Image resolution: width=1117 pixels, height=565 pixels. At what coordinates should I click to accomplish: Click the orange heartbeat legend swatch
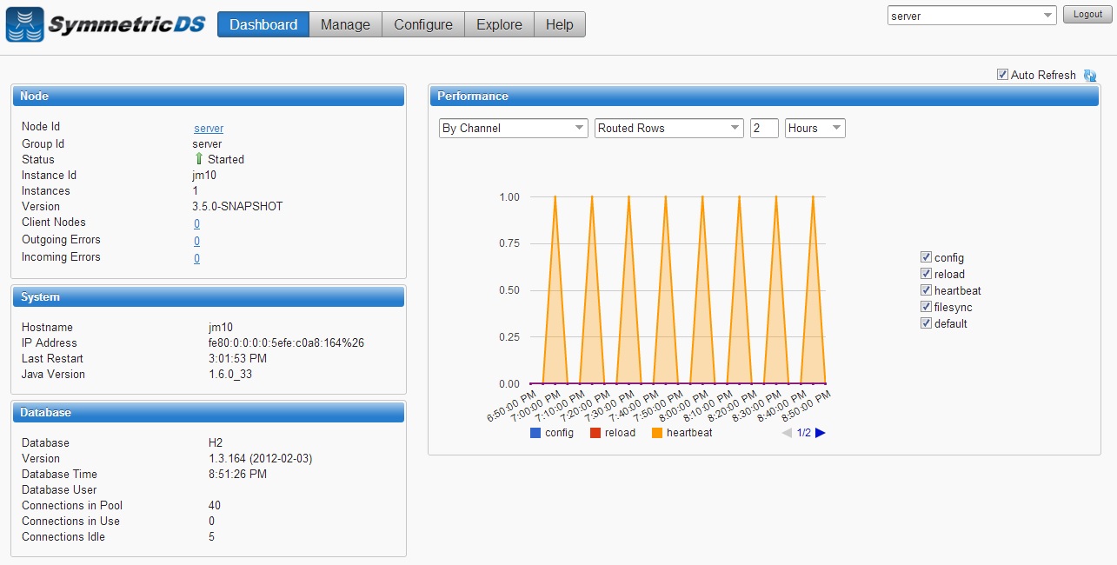click(657, 433)
